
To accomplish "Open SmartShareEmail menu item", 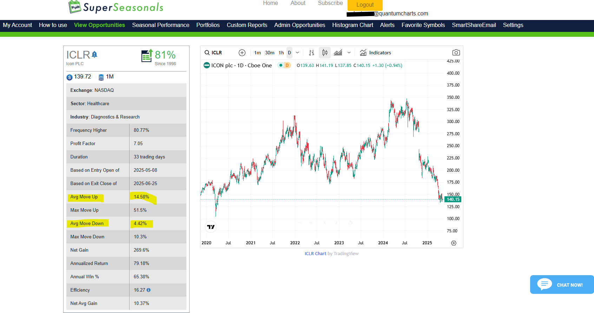I will 474,25.
